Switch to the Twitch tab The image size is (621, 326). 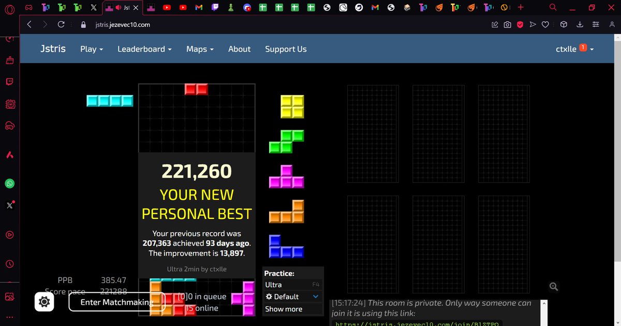click(x=215, y=8)
